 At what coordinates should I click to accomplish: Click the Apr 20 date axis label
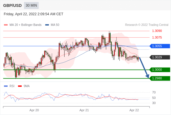pyautogui.click(x=34, y=110)
